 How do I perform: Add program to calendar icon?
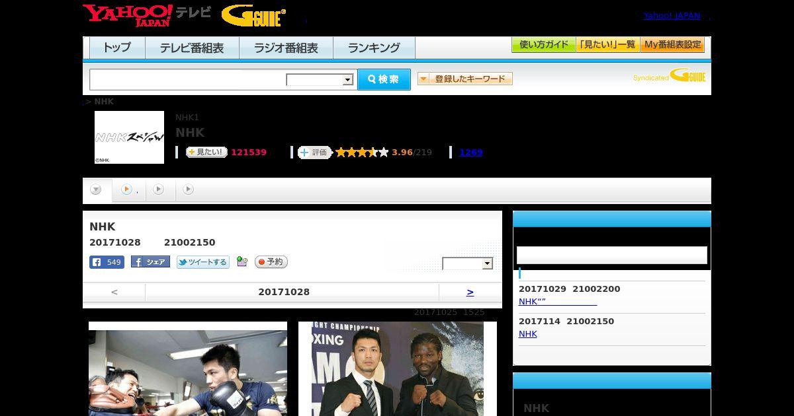(x=242, y=261)
